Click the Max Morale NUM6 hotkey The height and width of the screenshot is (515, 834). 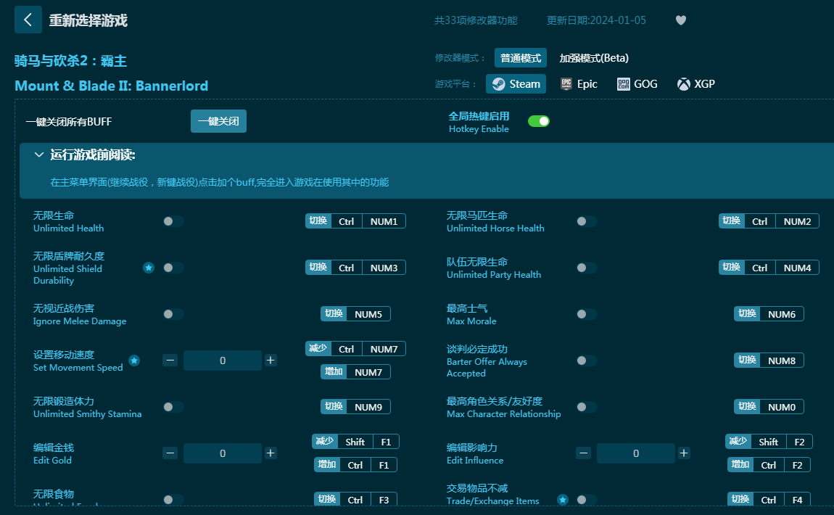pos(769,314)
